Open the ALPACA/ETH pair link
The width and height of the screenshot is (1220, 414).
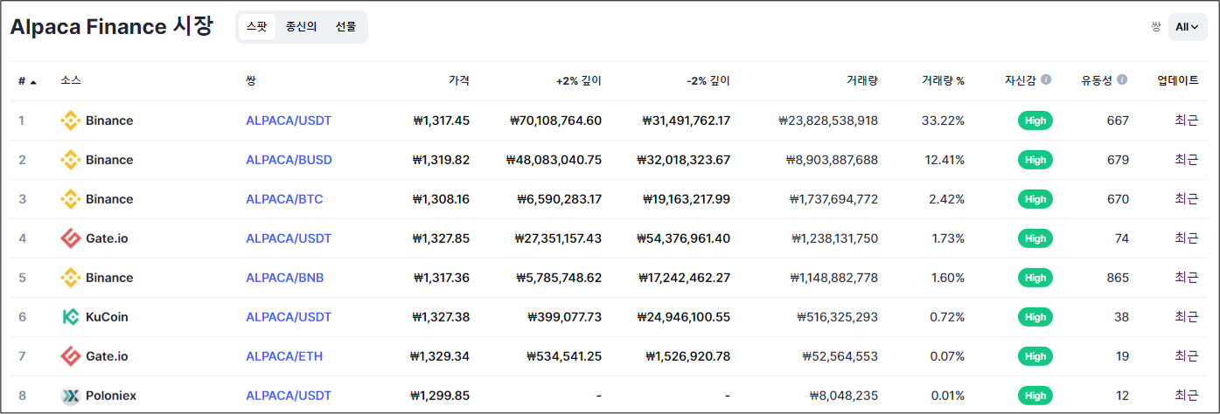pos(284,356)
